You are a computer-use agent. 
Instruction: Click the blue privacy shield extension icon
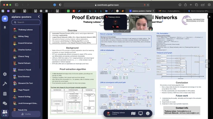tap(55, 5)
